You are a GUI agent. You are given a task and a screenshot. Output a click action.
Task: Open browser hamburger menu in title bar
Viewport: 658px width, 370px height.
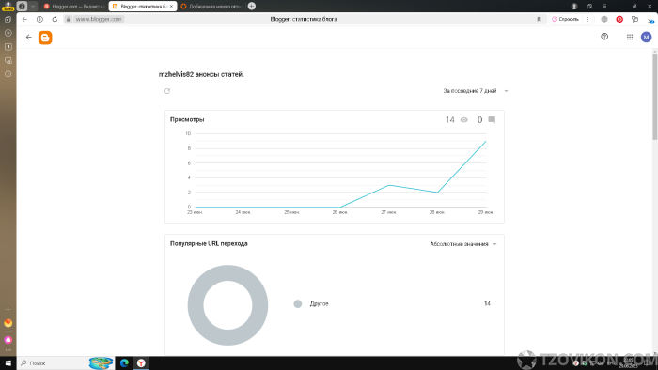tap(604, 6)
